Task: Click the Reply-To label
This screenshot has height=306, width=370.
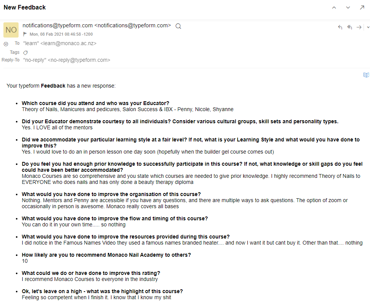Action: 11,60
